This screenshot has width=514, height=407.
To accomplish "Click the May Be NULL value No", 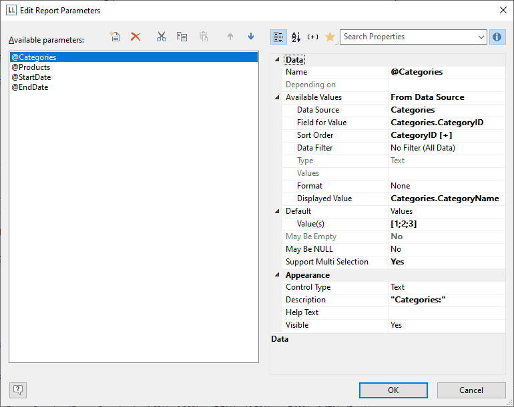I will (x=447, y=249).
